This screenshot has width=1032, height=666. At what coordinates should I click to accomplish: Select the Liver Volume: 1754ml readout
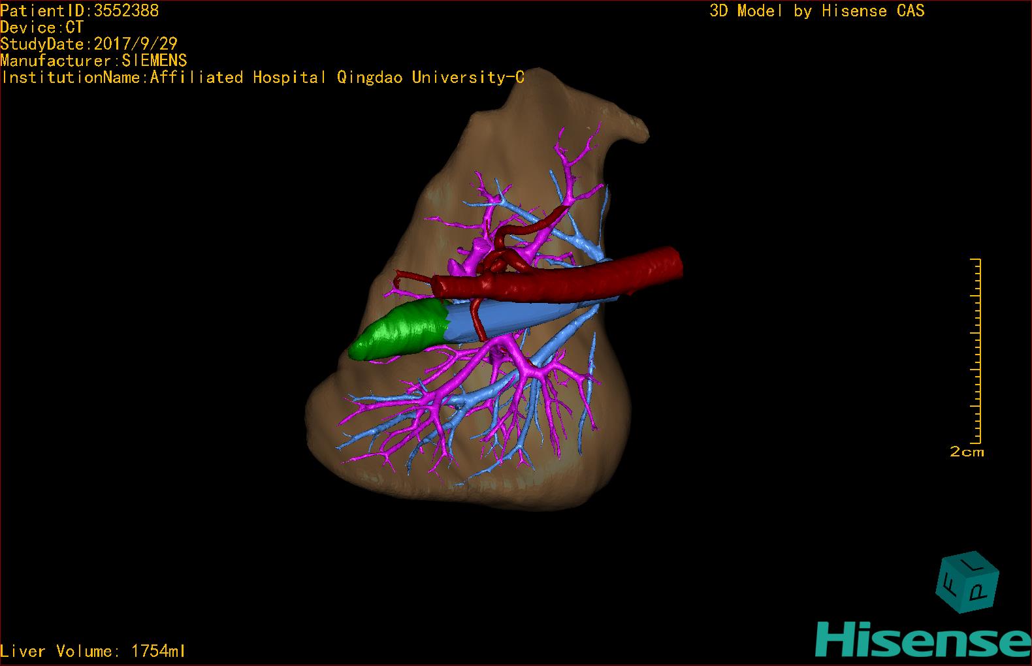(x=93, y=651)
